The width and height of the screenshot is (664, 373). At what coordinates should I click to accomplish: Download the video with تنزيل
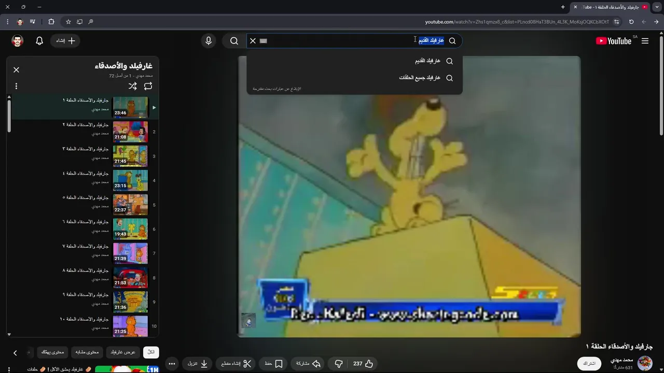(x=198, y=364)
